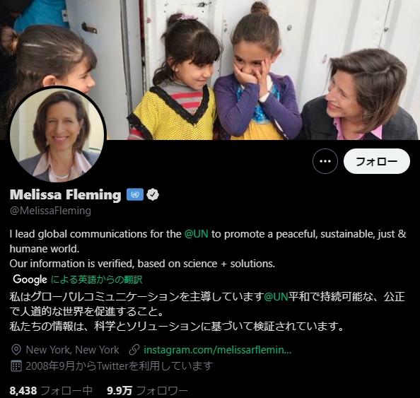Click the フォロー follow button
The image size is (420, 398).
click(x=377, y=161)
